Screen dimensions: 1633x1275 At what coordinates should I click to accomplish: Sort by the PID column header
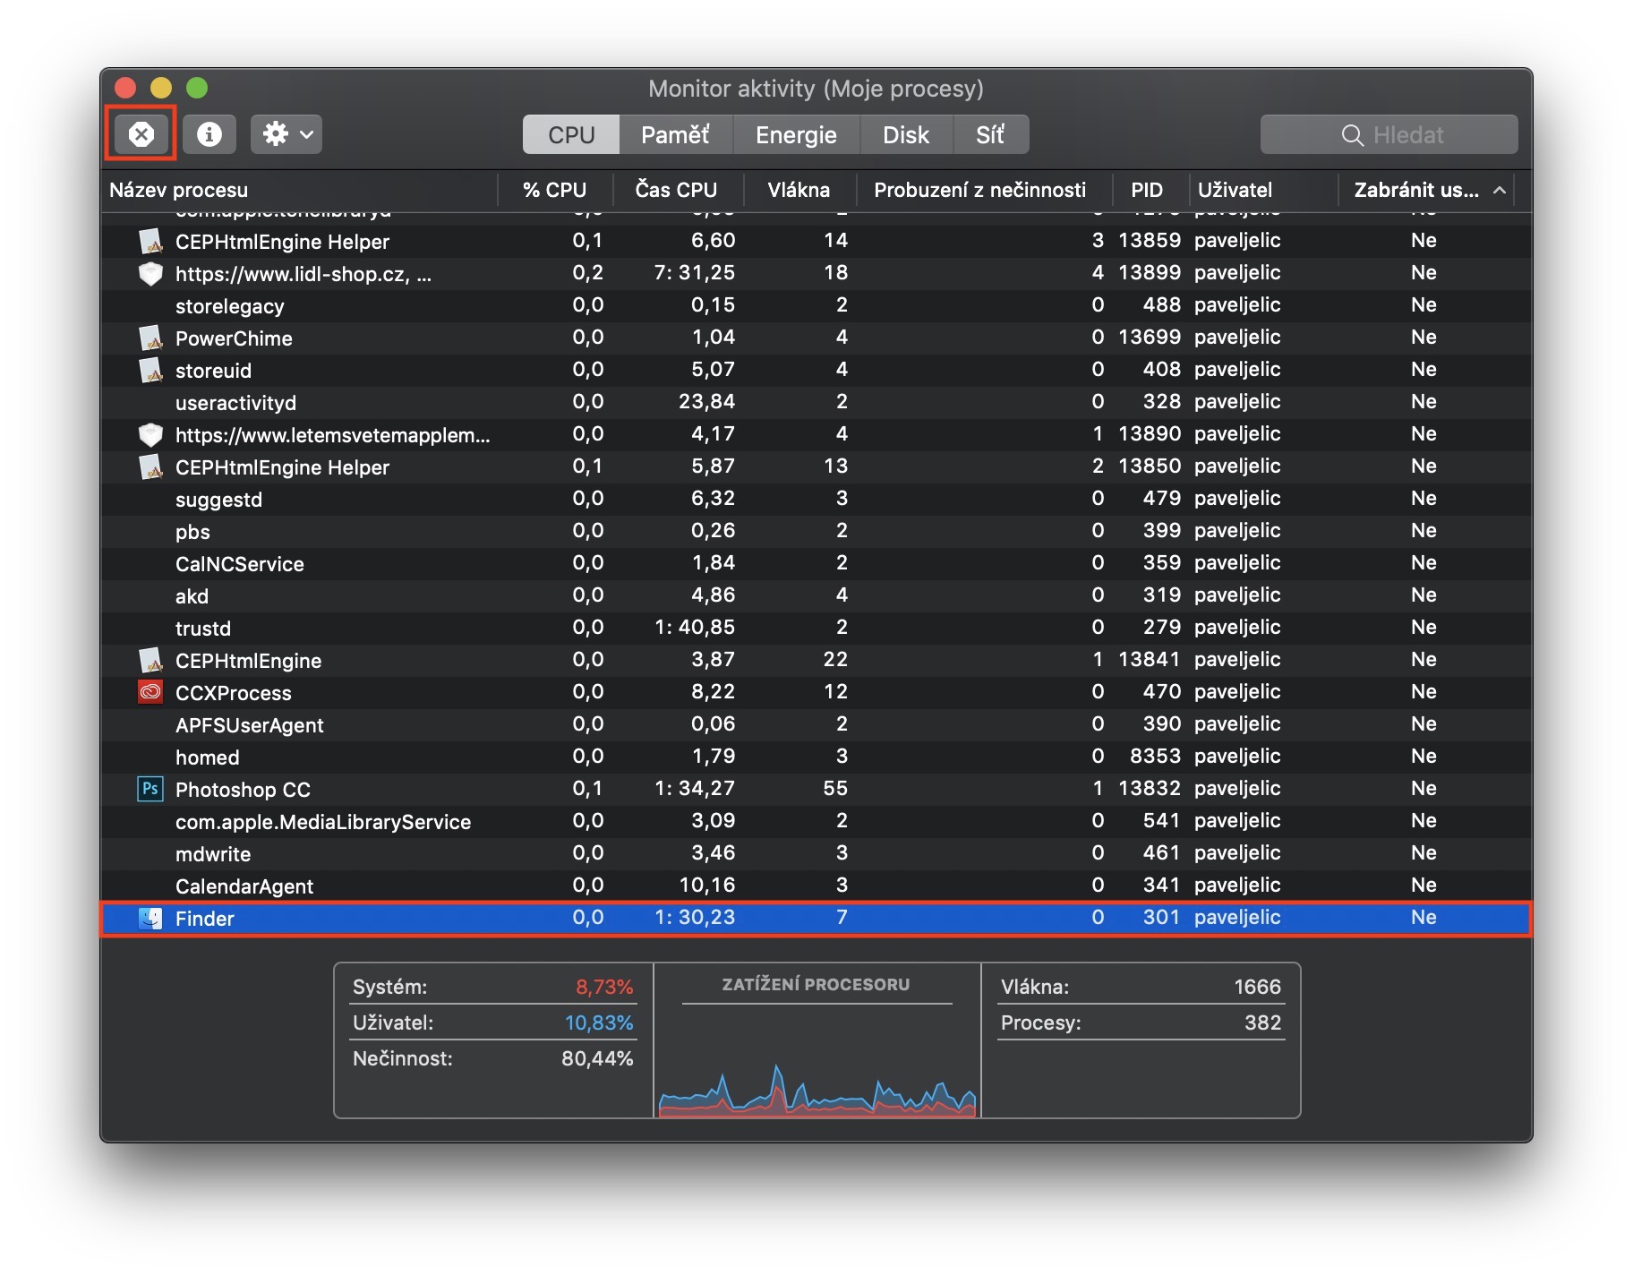point(1146,190)
